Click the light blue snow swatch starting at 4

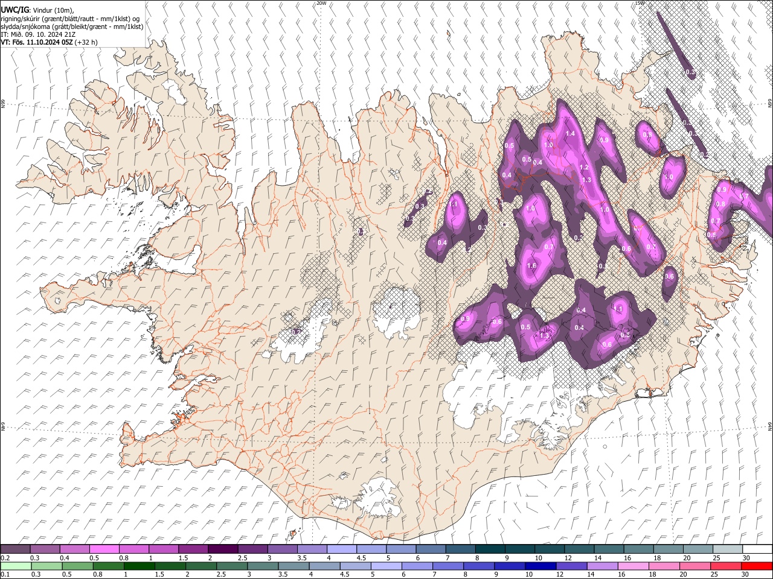point(342,549)
